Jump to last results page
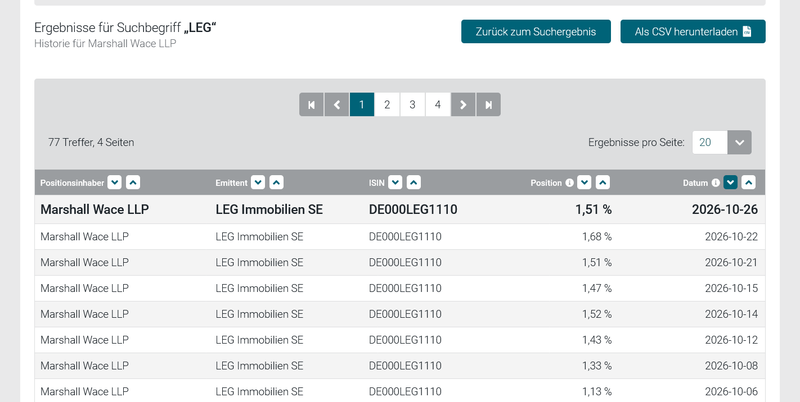The width and height of the screenshot is (800, 402). 488,104
